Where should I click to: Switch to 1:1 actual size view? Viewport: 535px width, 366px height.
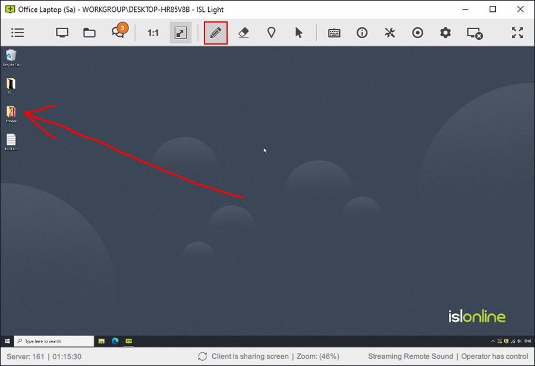pos(153,33)
